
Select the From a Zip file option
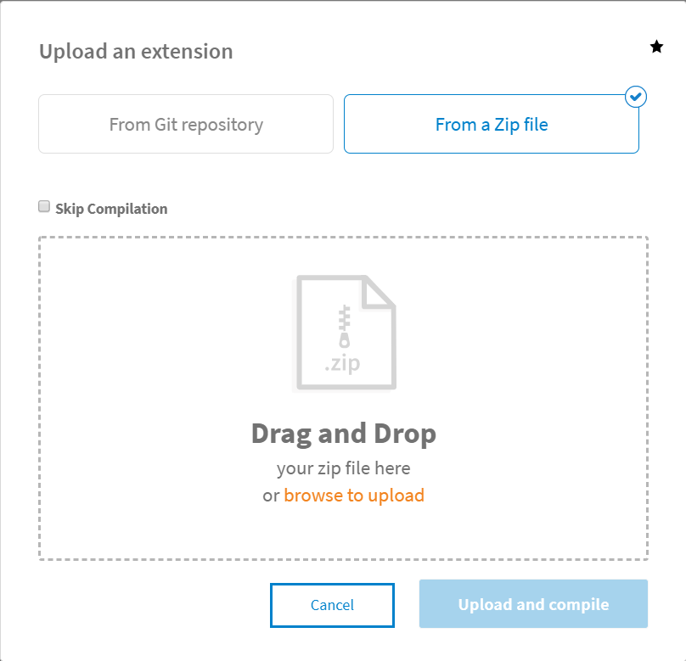pos(491,125)
